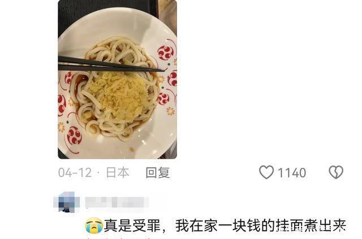Click the 04-12 date stamp
The width and height of the screenshot is (362, 239).
pyautogui.click(x=75, y=172)
